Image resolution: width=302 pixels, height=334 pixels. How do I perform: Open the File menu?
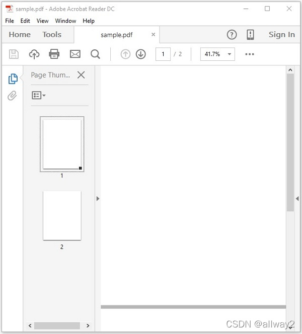pyautogui.click(x=10, y=21)
